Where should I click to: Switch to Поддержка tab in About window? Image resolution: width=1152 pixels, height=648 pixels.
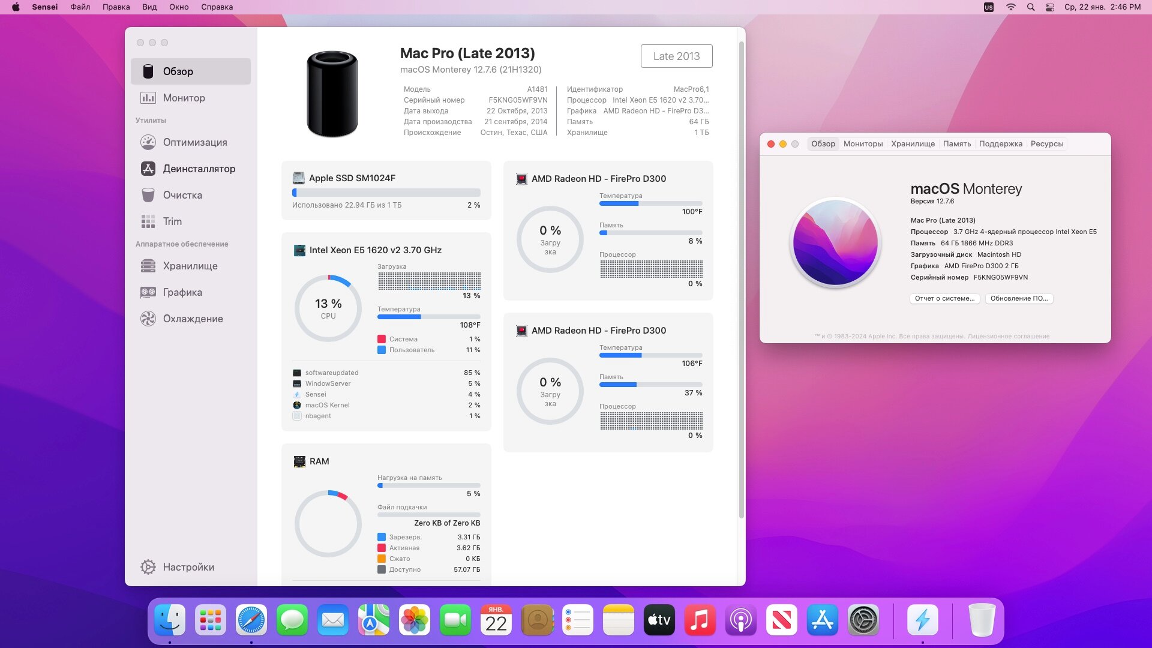(x=1000, y=144)
